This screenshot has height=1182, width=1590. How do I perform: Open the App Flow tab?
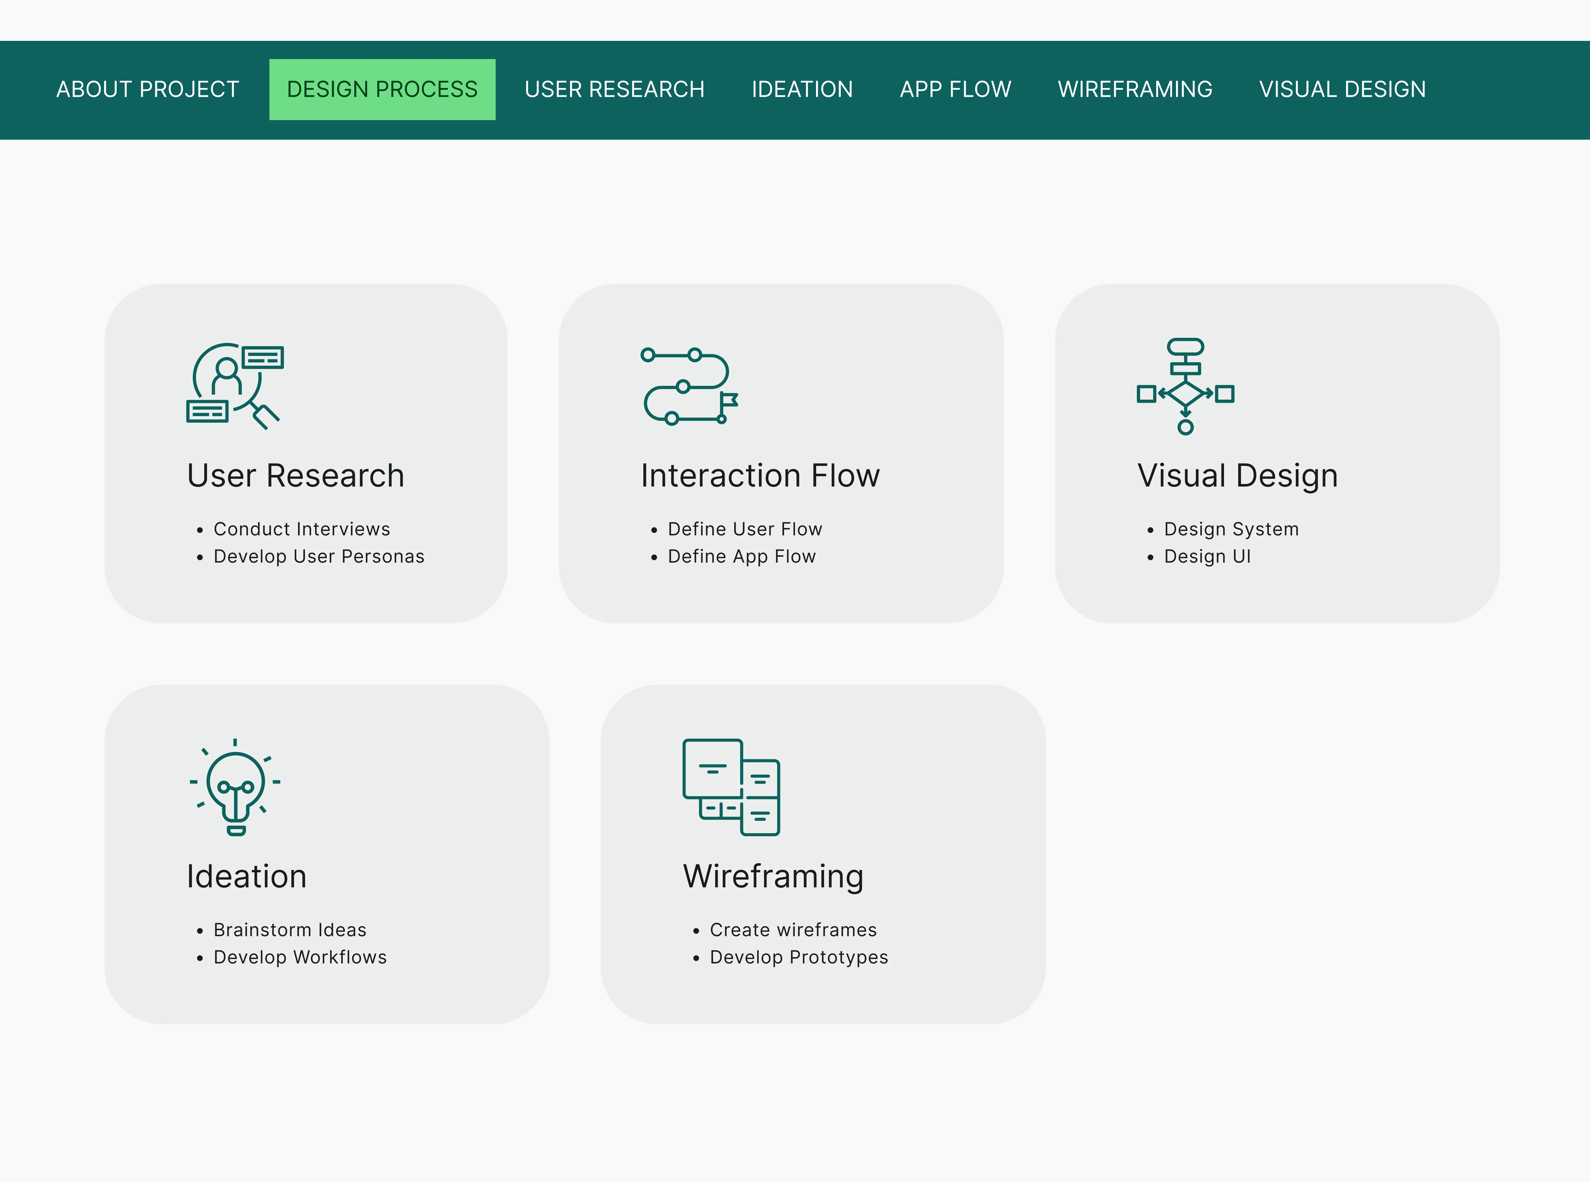pyautogui.click(x=955, y=89)
